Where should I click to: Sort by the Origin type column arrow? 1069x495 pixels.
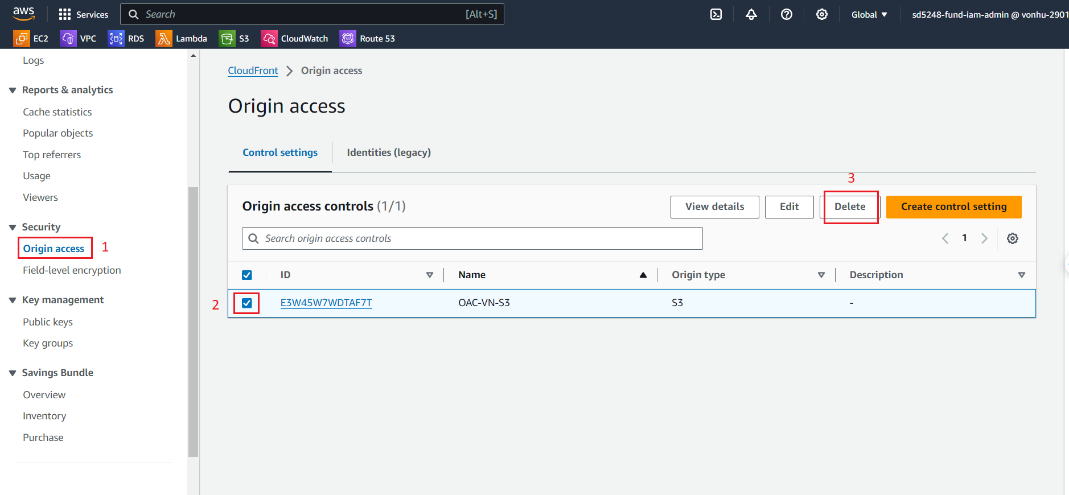[821, 275]
